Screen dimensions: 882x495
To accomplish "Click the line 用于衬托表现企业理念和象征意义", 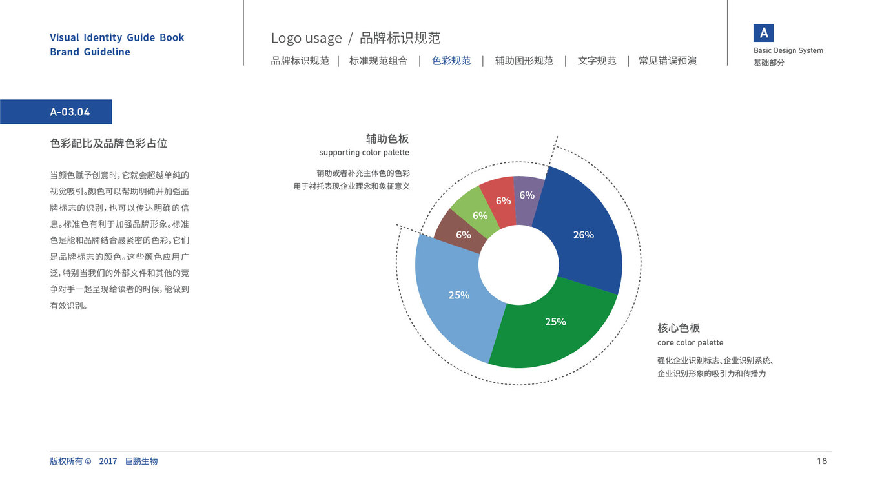I will click(352, 186).
